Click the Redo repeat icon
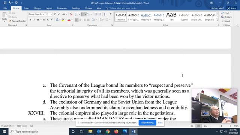 [16, 3]
